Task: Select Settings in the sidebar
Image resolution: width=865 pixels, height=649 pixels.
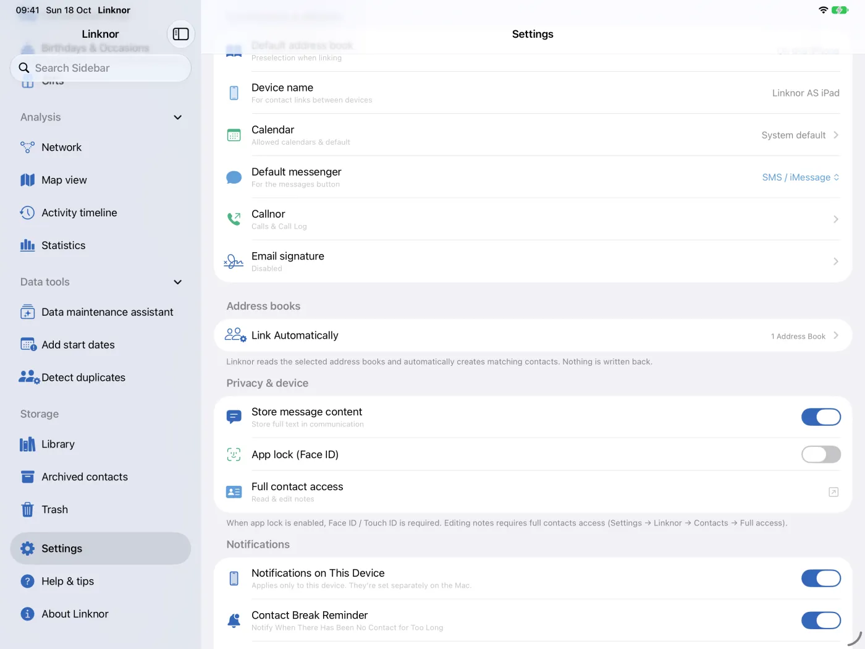Action: [101, 549]
